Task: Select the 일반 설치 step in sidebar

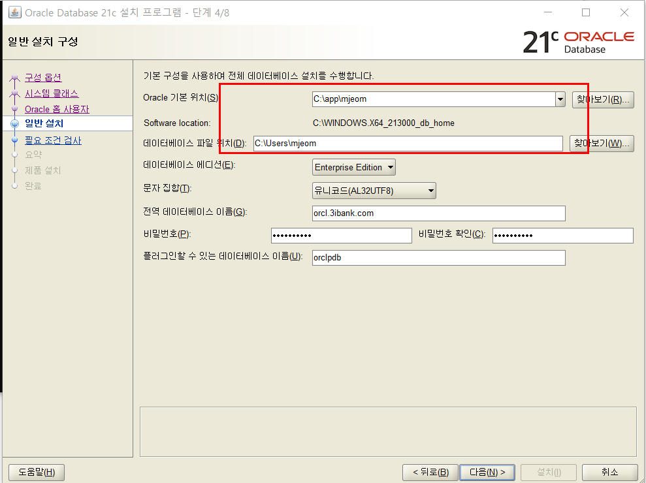Action: 44,123
